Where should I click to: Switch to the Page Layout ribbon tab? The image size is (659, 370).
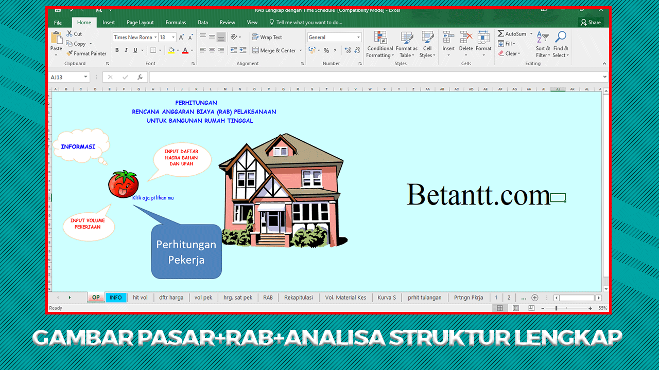140,23
